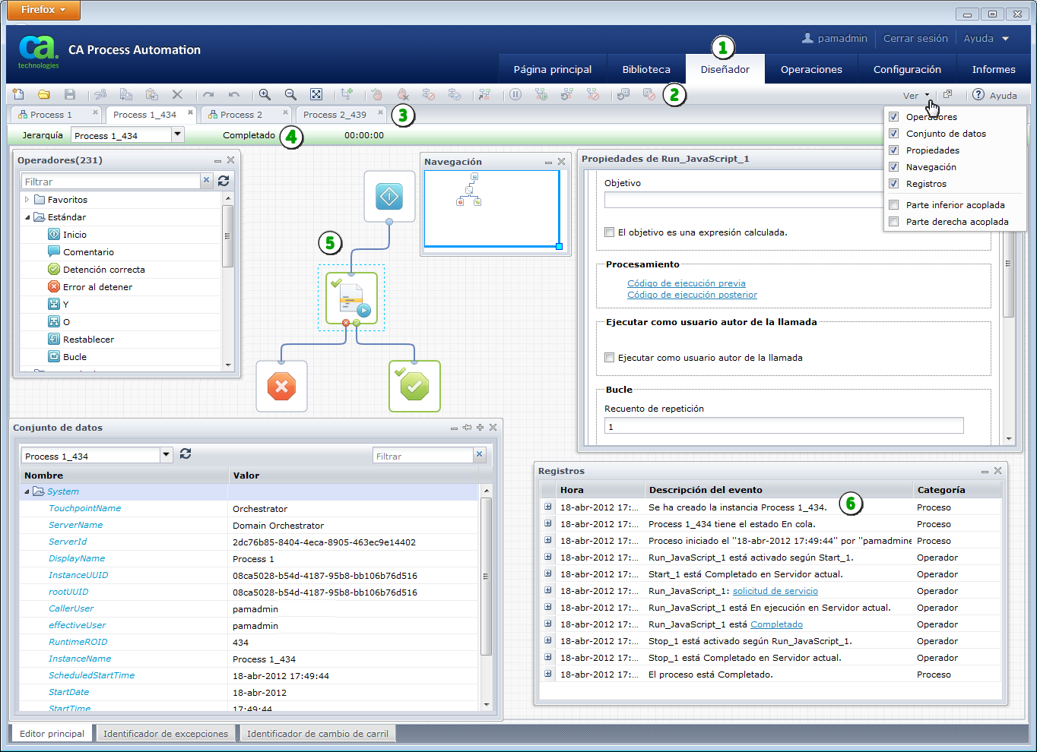Check 'Ejecutar como usuario autor de la llamada'
The height and width of the screenshot is (752, 1037).
(609, 358)
